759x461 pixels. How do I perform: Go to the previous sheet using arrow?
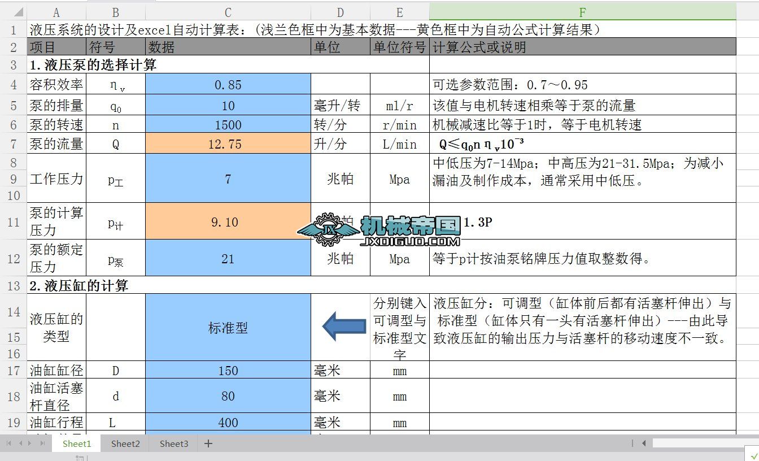tap(21, 443)
